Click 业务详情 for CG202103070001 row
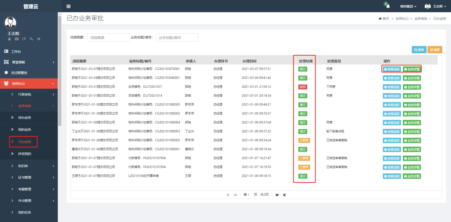451x222 pixels. click(412, 69)
